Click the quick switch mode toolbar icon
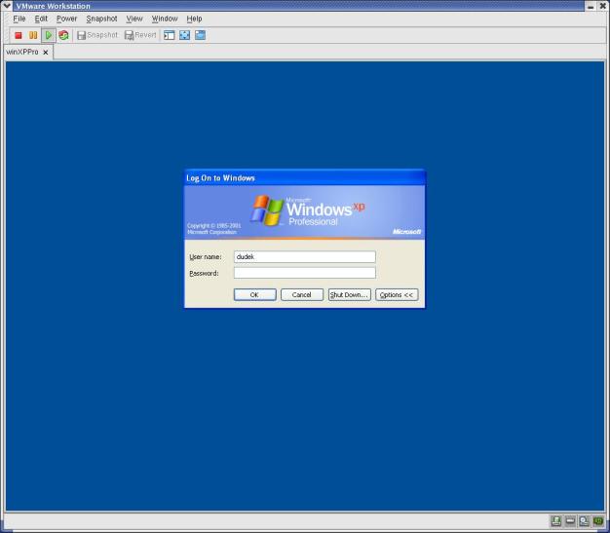Image resolution: width=610 pixels, height=533 pixels. (200, 35)
